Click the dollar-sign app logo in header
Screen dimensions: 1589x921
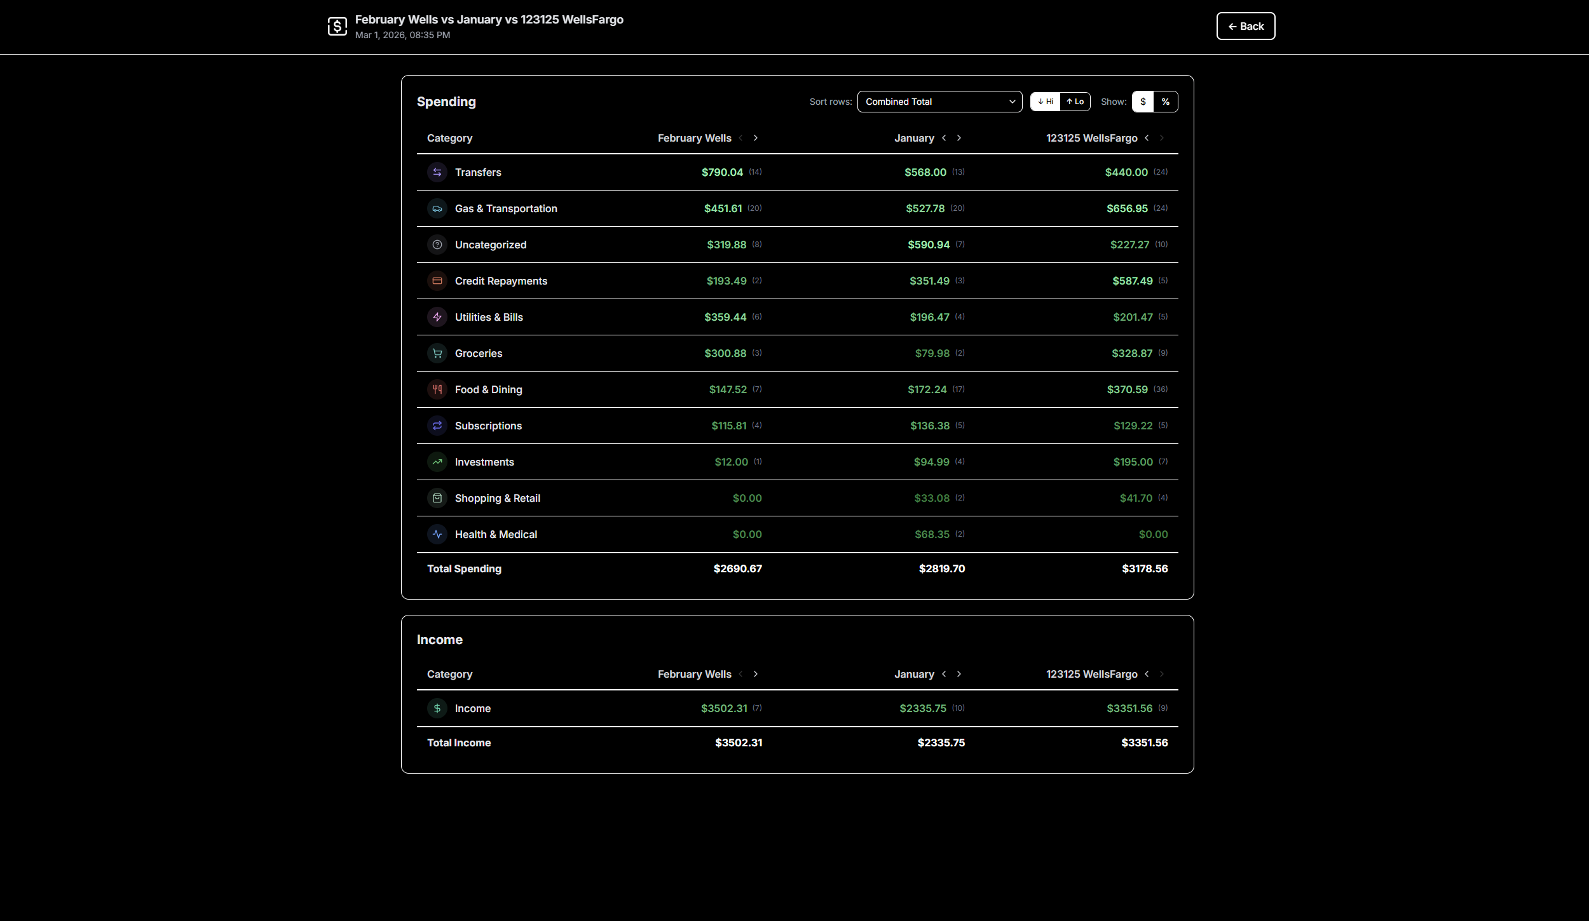(x=337, y=26)
